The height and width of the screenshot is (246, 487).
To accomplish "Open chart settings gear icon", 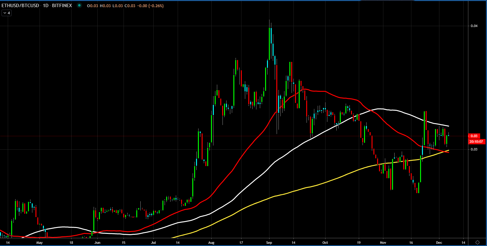I will pos(477,242).
